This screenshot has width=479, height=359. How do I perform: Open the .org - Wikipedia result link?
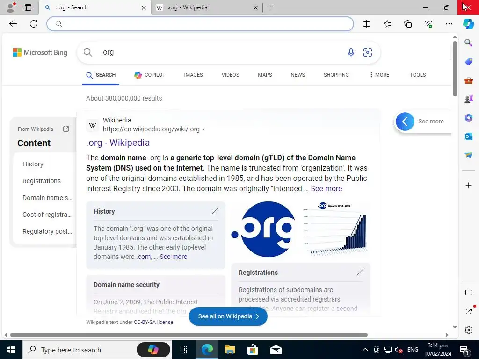tap(118, 143)
